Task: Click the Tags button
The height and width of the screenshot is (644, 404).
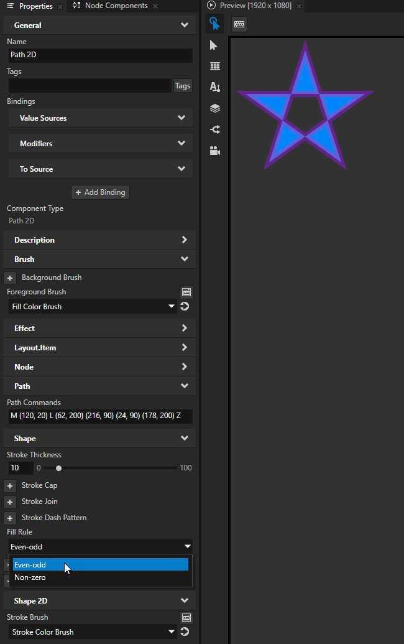Action: pyautogui.click(x=183, y=86)
